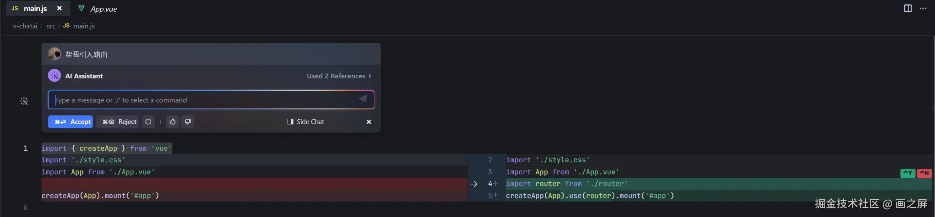
Task: Click the AI sparkle icon in gutter
Action: pyautogui.click(x=24, y=101)
